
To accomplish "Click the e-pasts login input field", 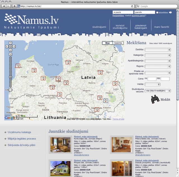I will click(123, 12).
